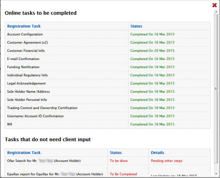220x178 pixels.
Task: Select Trading Control and Ownership Certification
Action: 42,108
